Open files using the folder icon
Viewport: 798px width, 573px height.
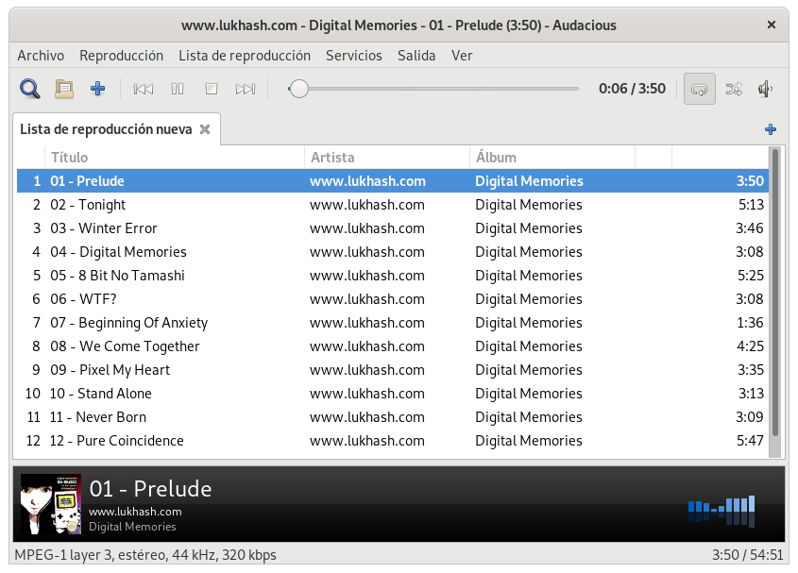pyautogui.click(x=64, y=89)
